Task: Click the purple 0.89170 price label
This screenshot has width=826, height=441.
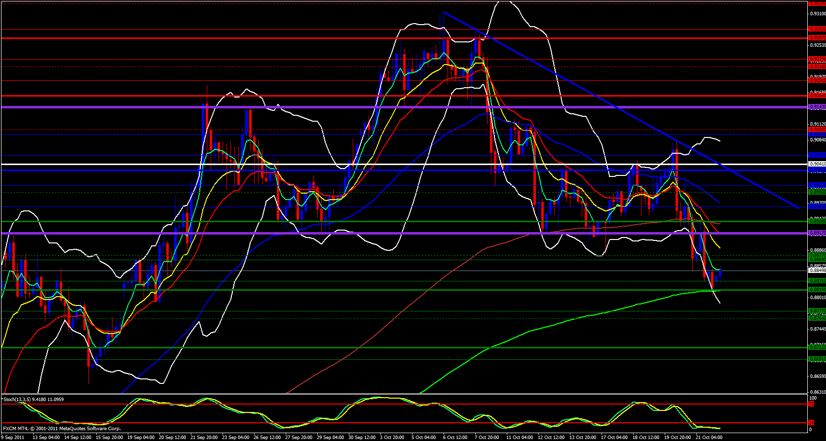Action: pyautogui.click(x=817, y=234)
